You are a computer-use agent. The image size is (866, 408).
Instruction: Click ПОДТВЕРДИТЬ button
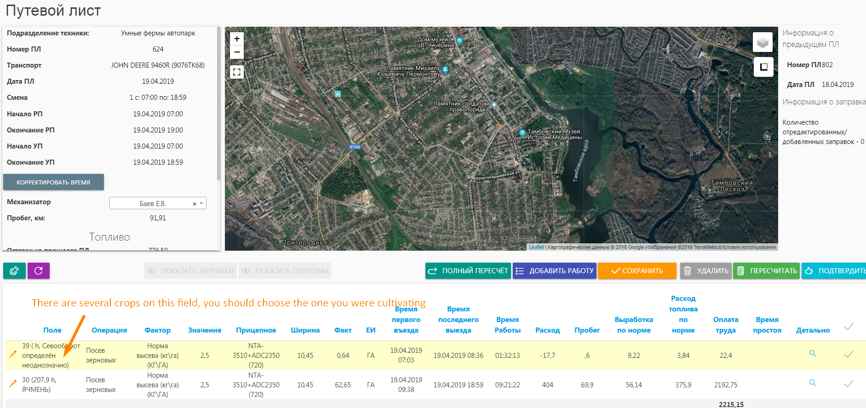[834, 271]
